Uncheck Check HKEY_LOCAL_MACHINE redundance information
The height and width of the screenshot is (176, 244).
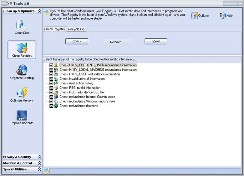(x=51, y=70)
